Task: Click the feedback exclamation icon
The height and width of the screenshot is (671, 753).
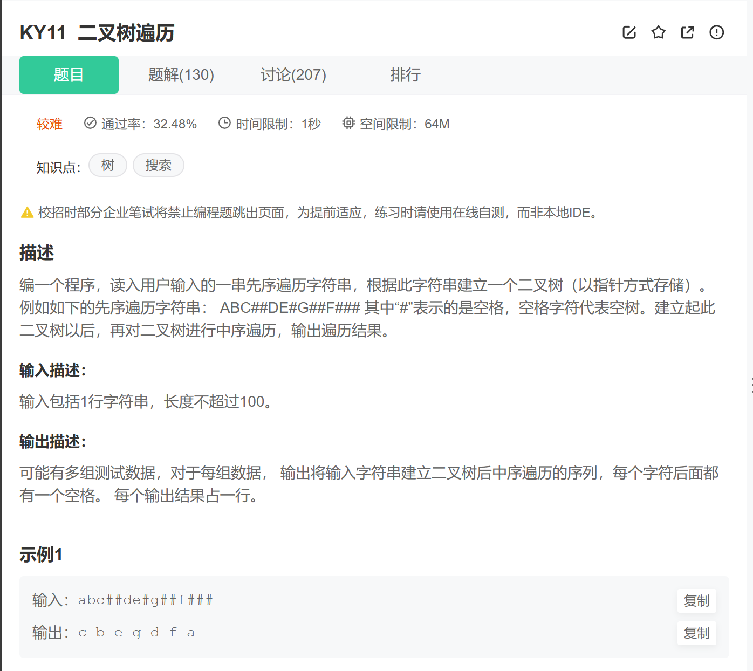Action: click(x=716, y=32)
